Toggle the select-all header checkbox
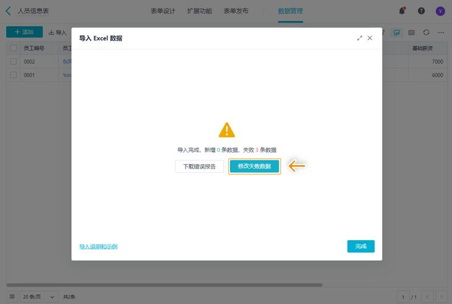This screenshot has width=452, height=304. pyautogui.click(x=13, y=48)
